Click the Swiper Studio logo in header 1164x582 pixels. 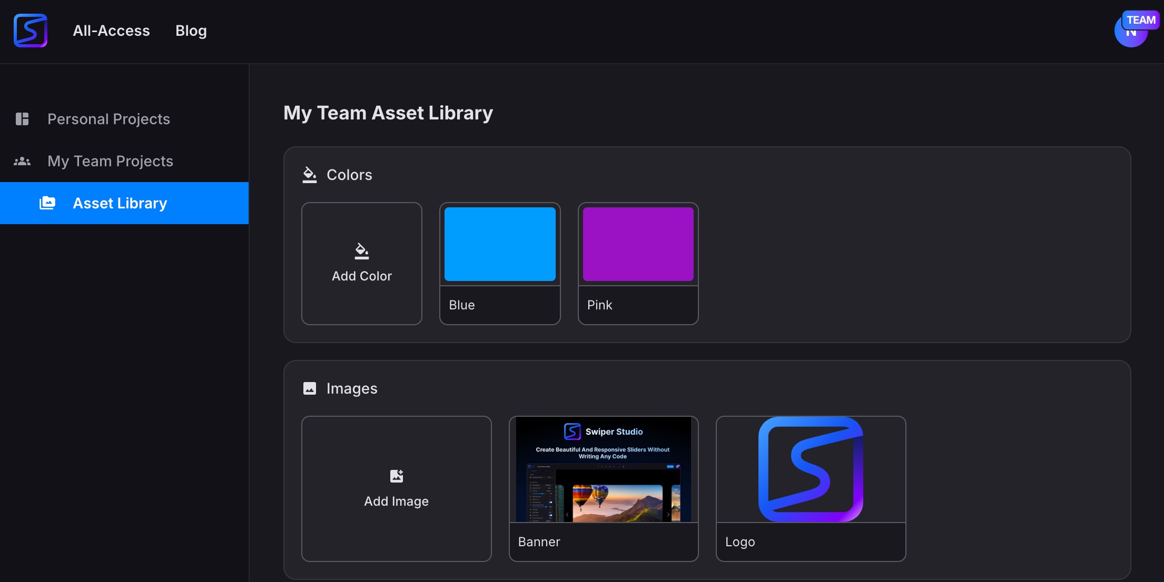tap(31, 31)
